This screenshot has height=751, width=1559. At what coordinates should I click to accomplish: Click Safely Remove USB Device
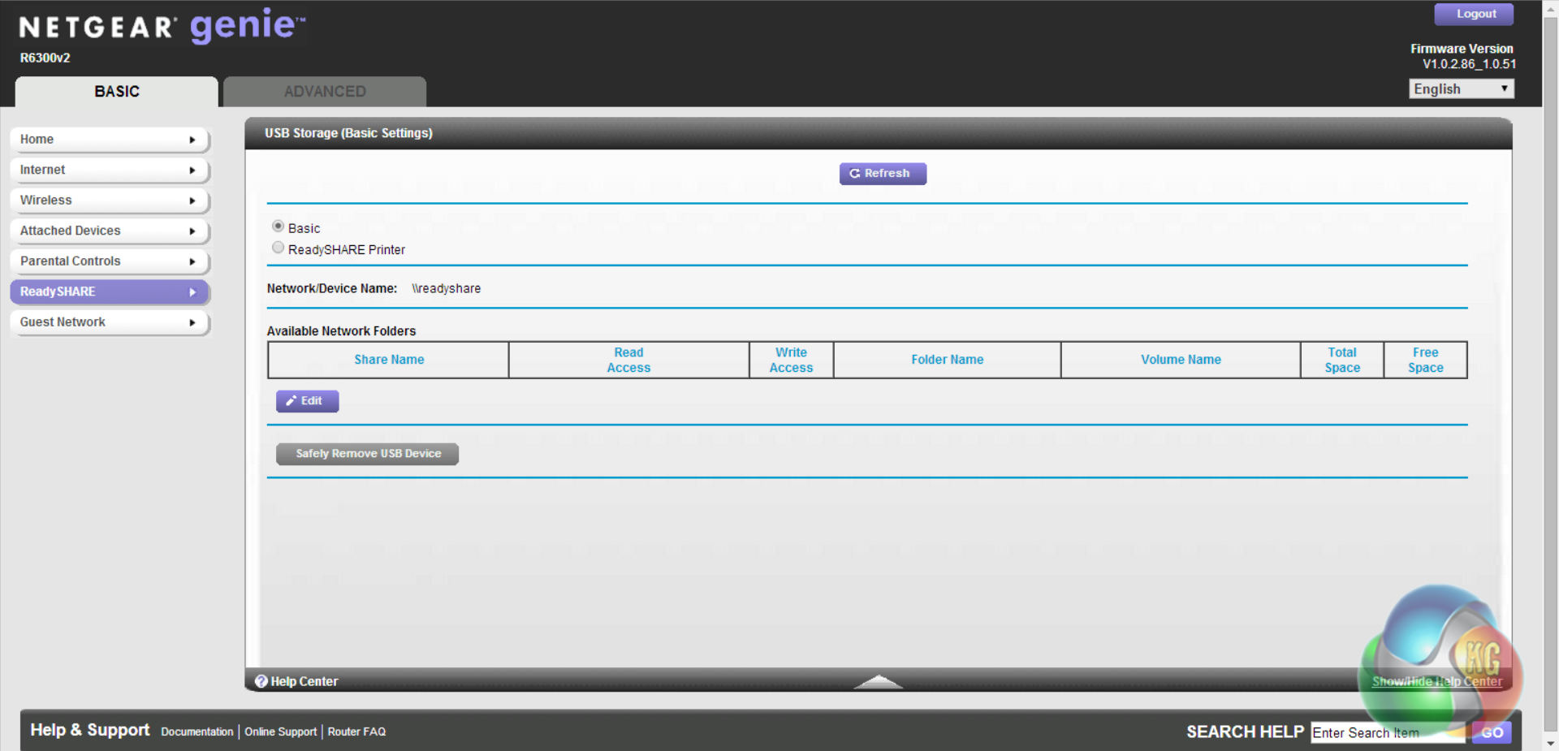click(x=367, y=454)
